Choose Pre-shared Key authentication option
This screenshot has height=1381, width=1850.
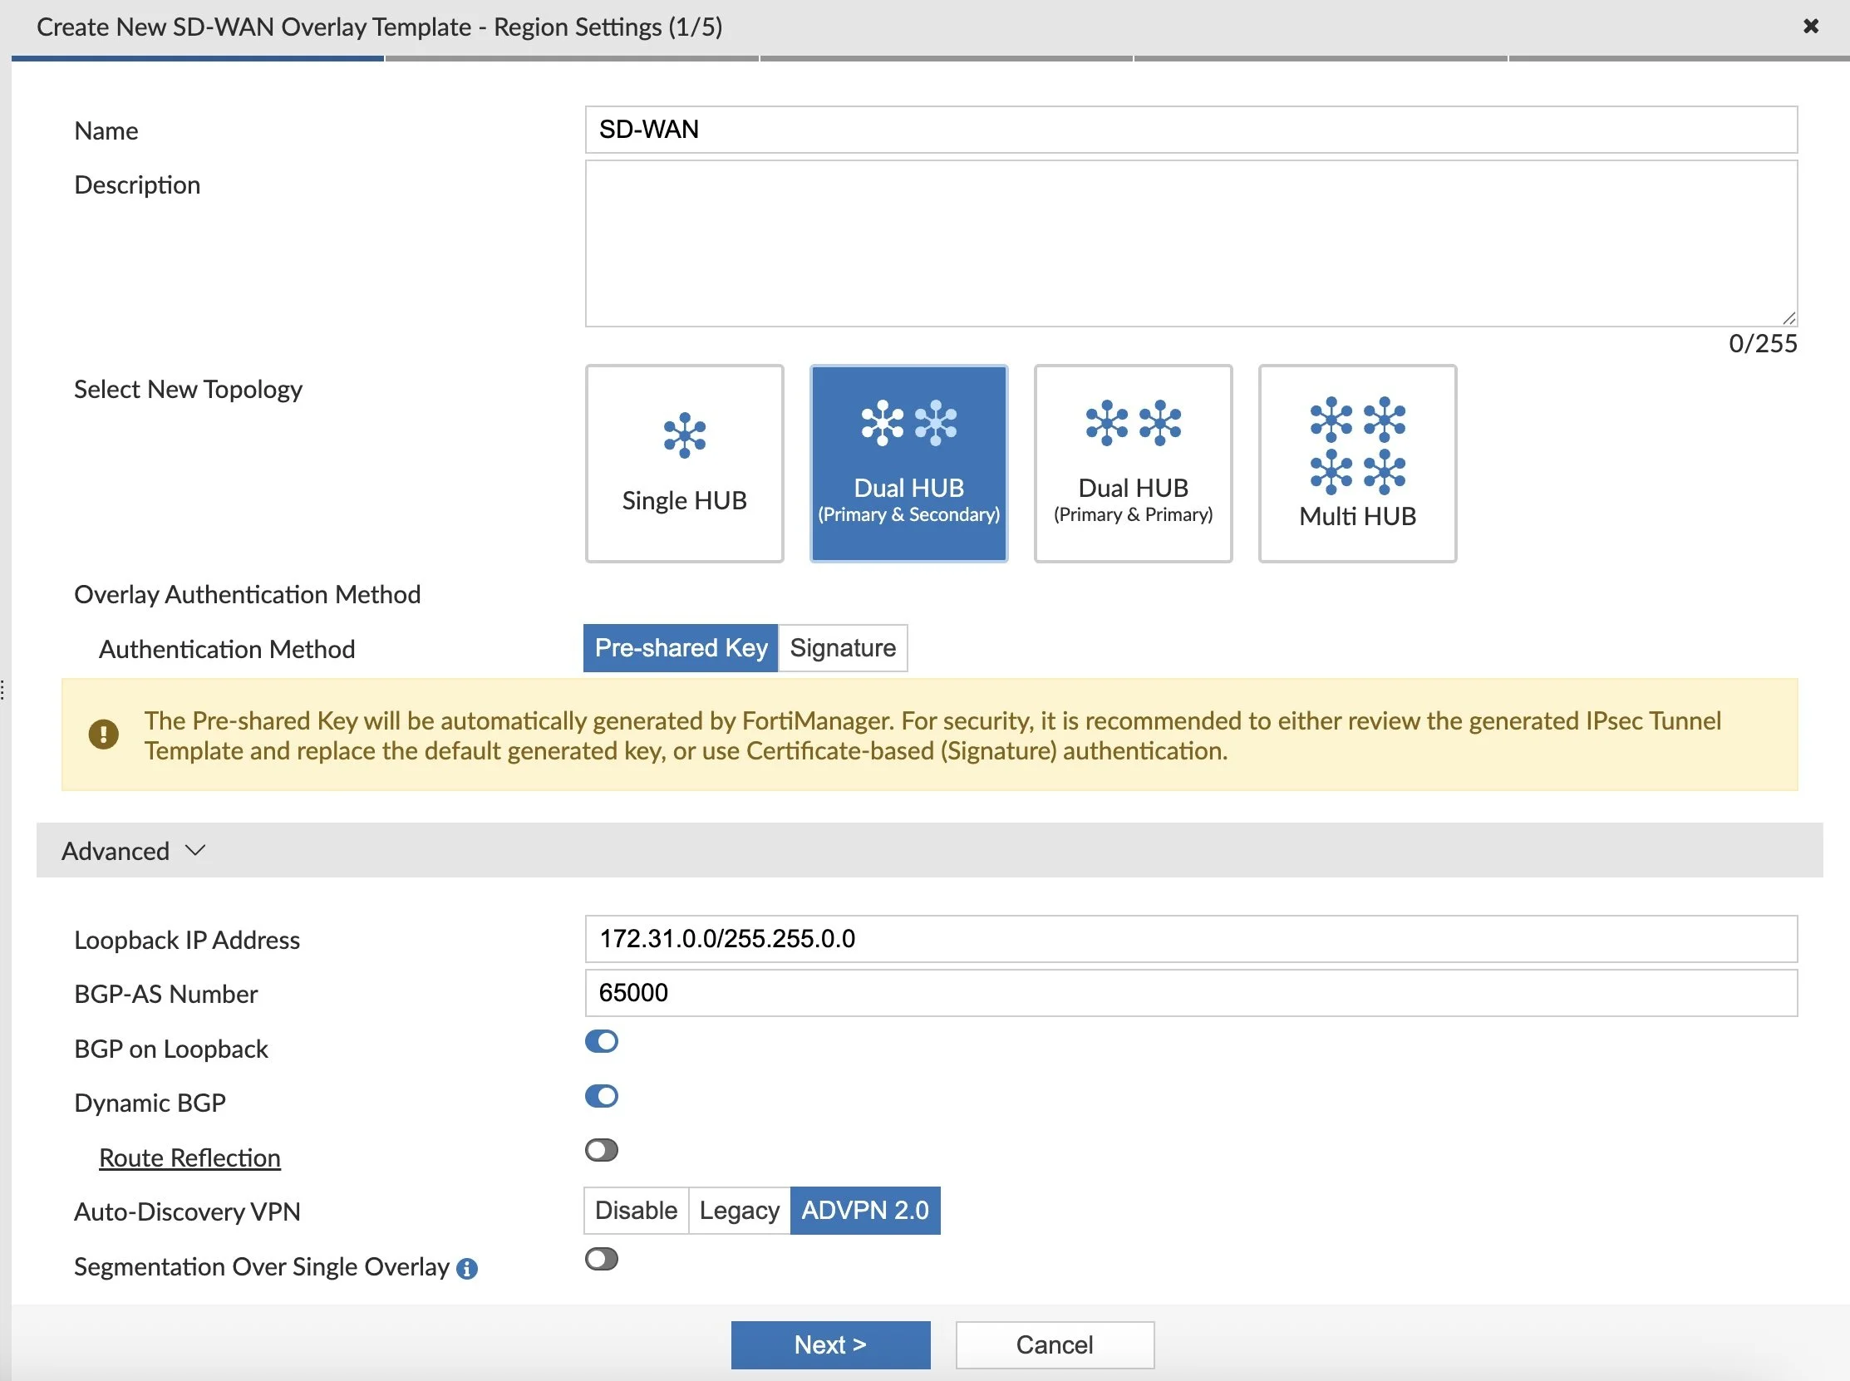coord(681,648)
